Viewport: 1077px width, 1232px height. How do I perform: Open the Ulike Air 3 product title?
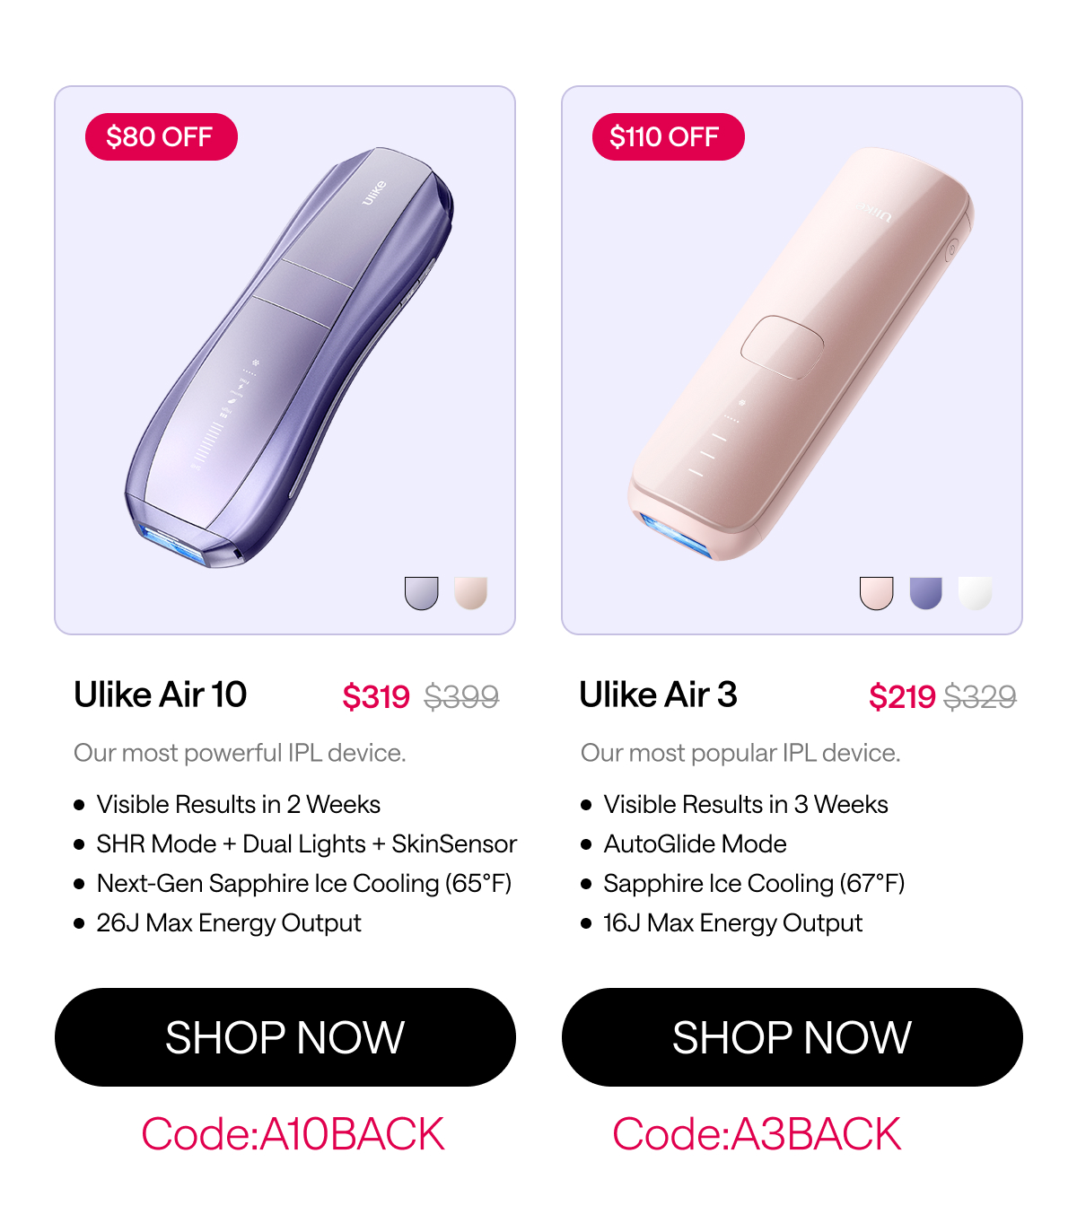pos(658,695)
